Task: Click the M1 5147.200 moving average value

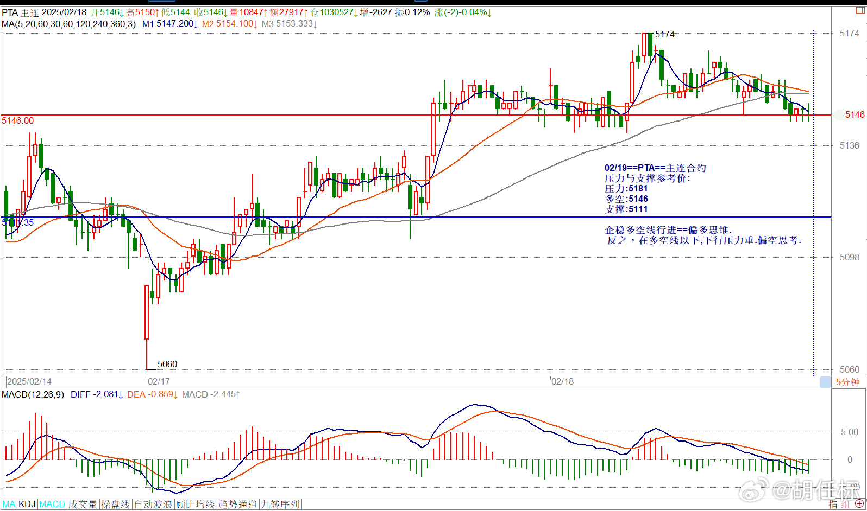Action: [170, 24]
